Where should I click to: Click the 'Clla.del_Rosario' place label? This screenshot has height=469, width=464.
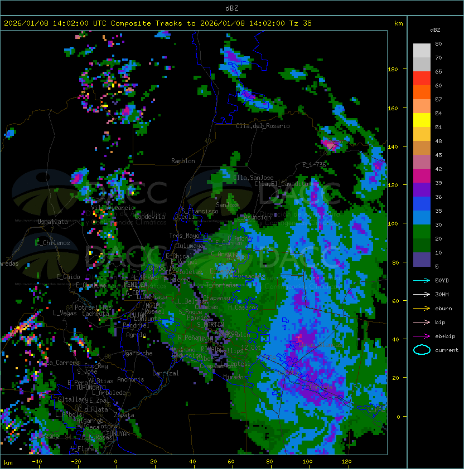[x=263, y=126]
